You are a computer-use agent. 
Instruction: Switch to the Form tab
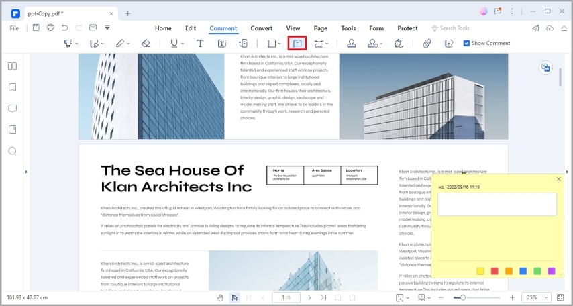tap(376, 28)
